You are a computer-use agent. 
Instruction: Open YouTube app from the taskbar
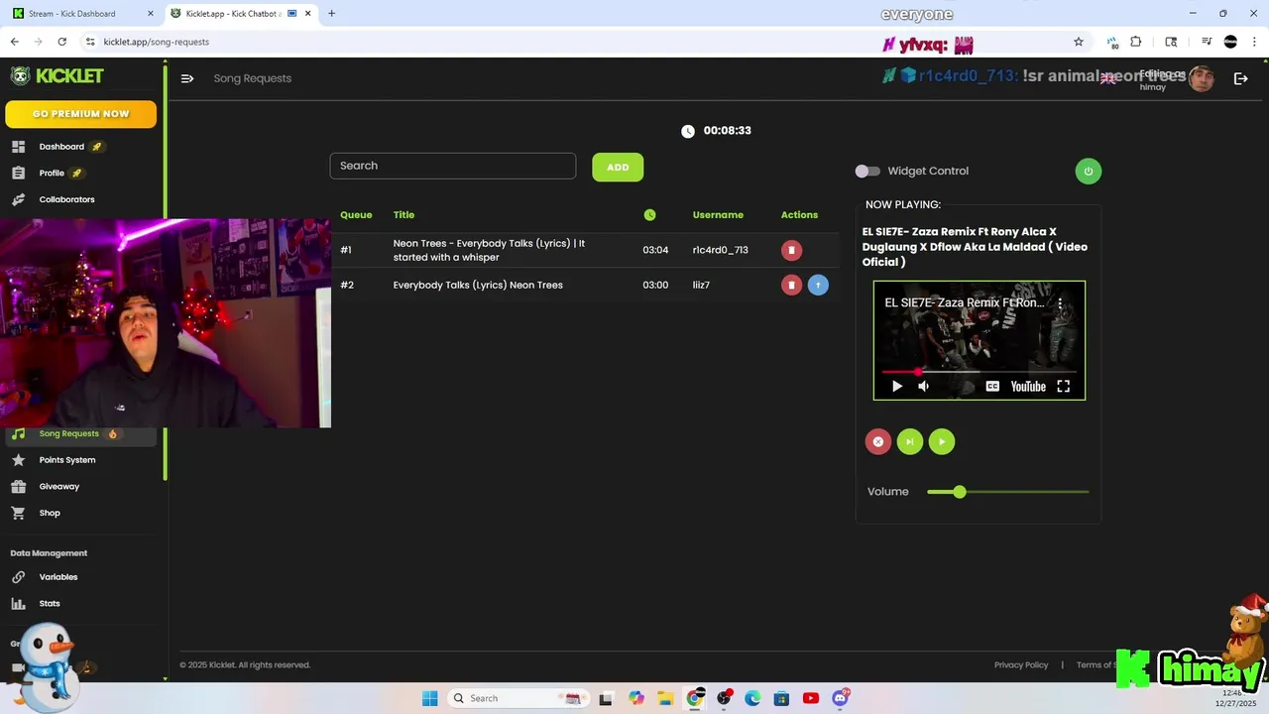point(811,698)
